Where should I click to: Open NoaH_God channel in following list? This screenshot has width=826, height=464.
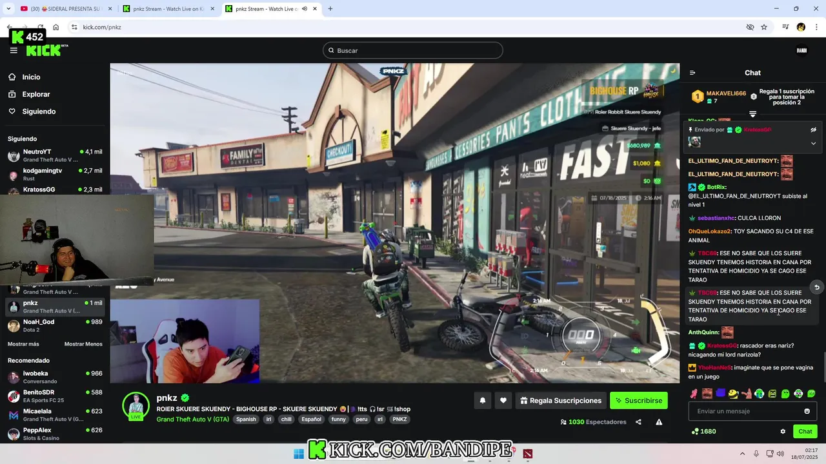(55, 325)
